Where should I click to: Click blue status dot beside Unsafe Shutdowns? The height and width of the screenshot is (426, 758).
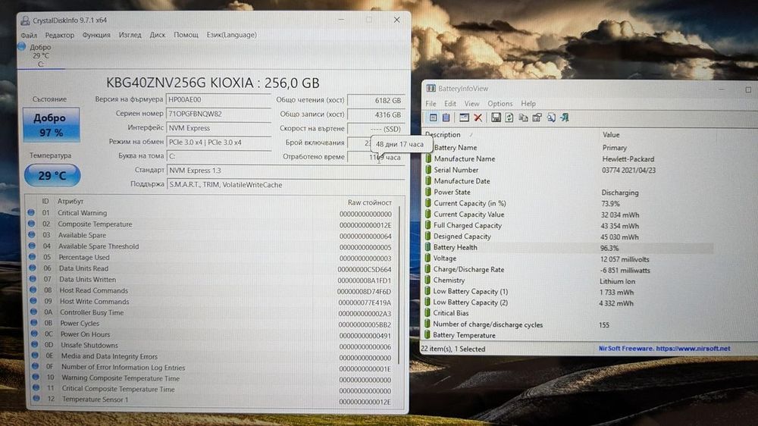tap(35, 345)
